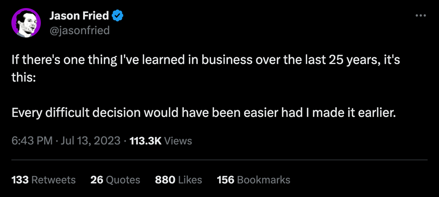Open the 26 Quotes list
This screenshot has width=439, height=197.
coord(115,180)
